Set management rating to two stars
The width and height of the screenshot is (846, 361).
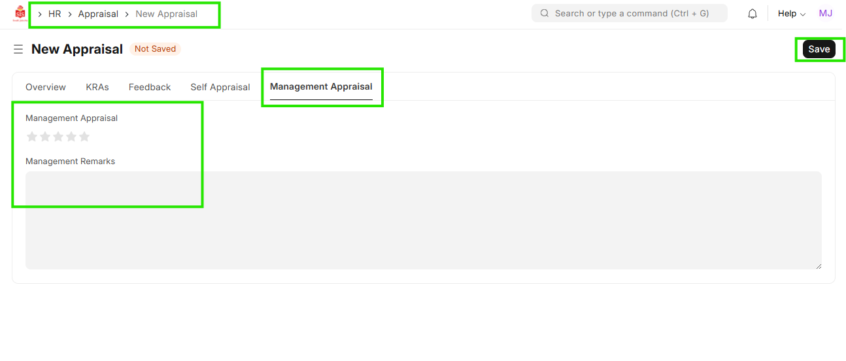point(45,137)
